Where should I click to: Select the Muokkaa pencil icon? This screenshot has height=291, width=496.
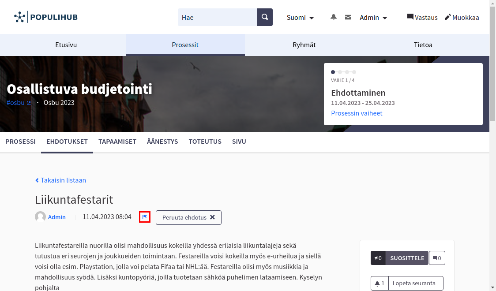(450, 18)
